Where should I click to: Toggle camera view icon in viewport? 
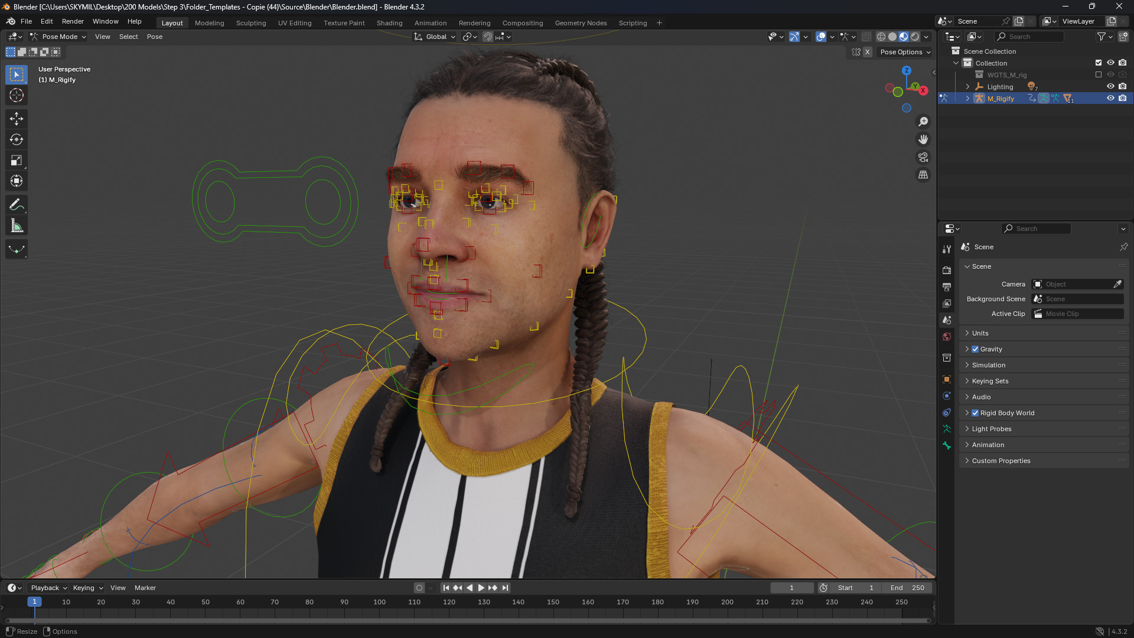pos(923,157)
